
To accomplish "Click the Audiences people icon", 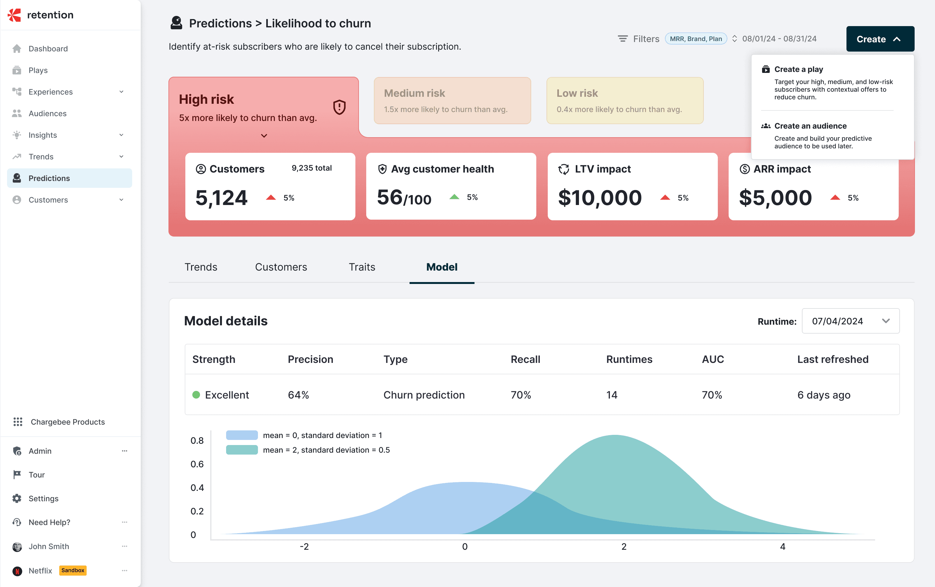I will click(x=17, y=113).
